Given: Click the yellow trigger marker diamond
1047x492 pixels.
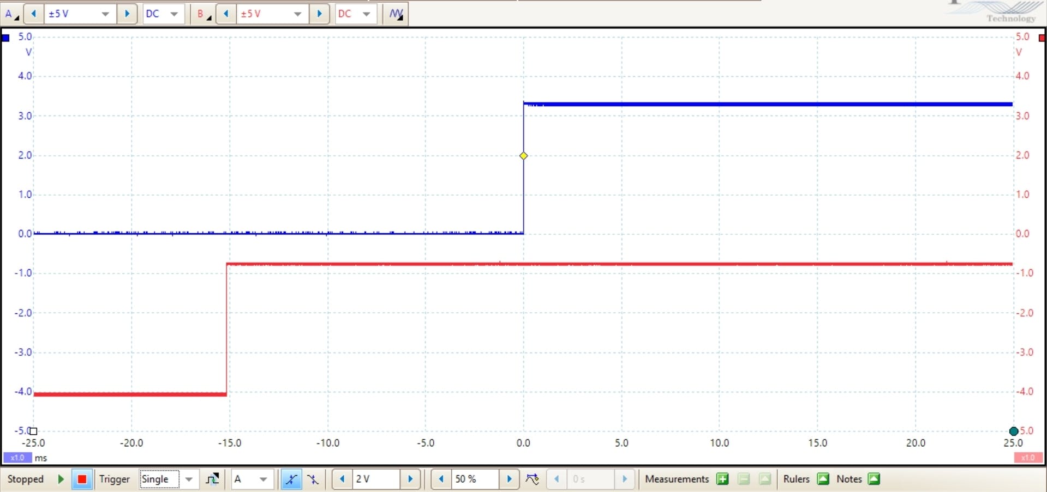Looking at the screenshot, I should click(x=524, y=156).
